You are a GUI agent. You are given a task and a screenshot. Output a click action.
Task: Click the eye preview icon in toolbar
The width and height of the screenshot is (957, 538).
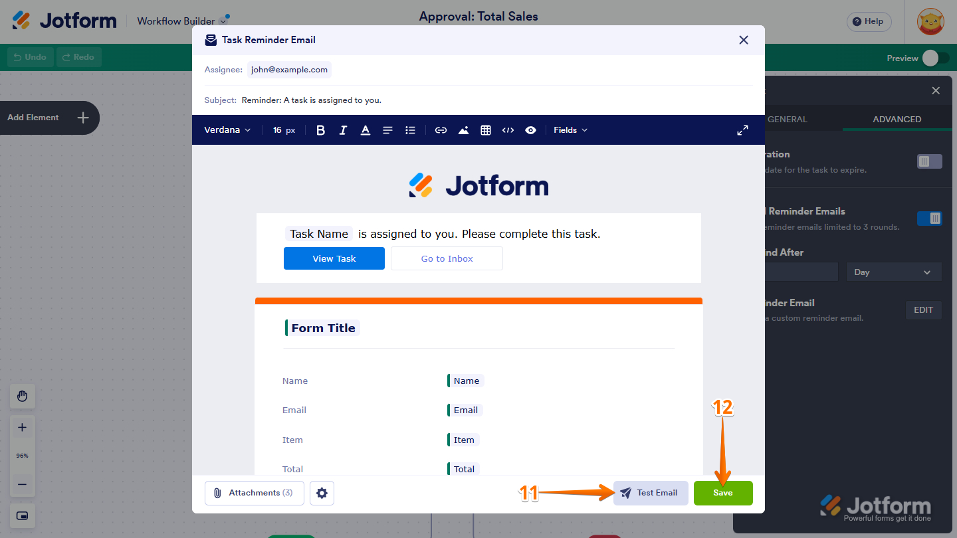click(x=530, y=130)
